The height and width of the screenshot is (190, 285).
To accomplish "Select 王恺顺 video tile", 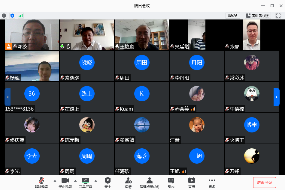I will pos(142,35).
